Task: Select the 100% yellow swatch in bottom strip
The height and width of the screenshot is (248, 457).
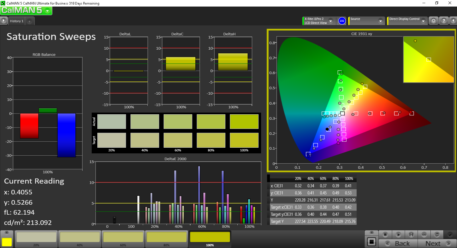Action: [210, 239]
